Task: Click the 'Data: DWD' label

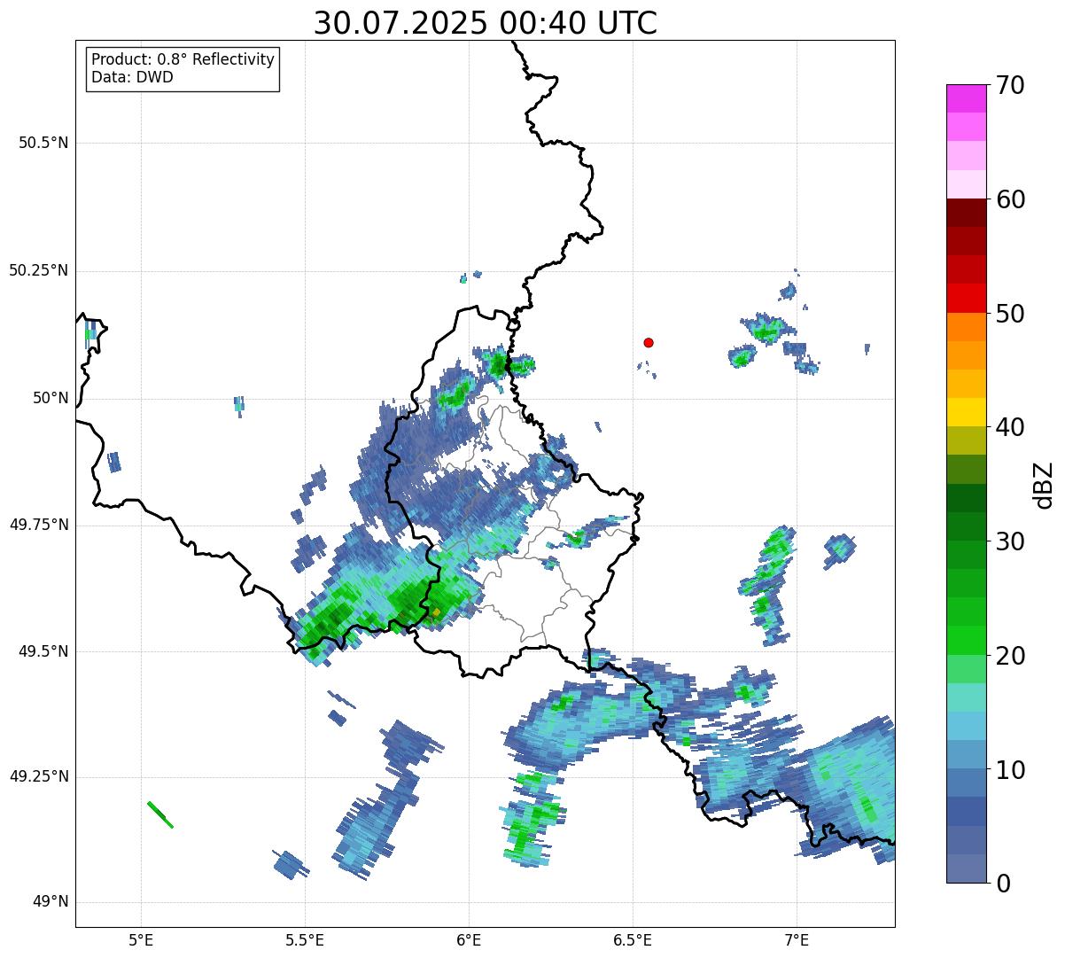Action: pos(132,77)
